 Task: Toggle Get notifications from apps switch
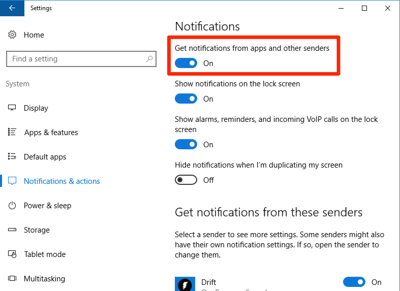tap(186, 63)
